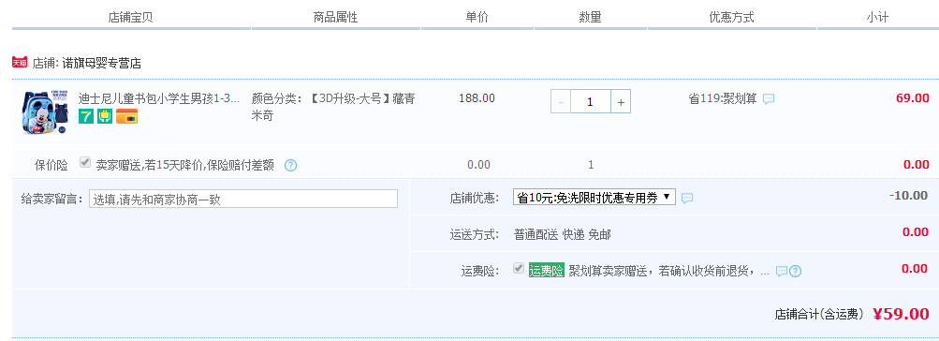
Task: Click the unit price 188.00
Action: click(477, 98)
